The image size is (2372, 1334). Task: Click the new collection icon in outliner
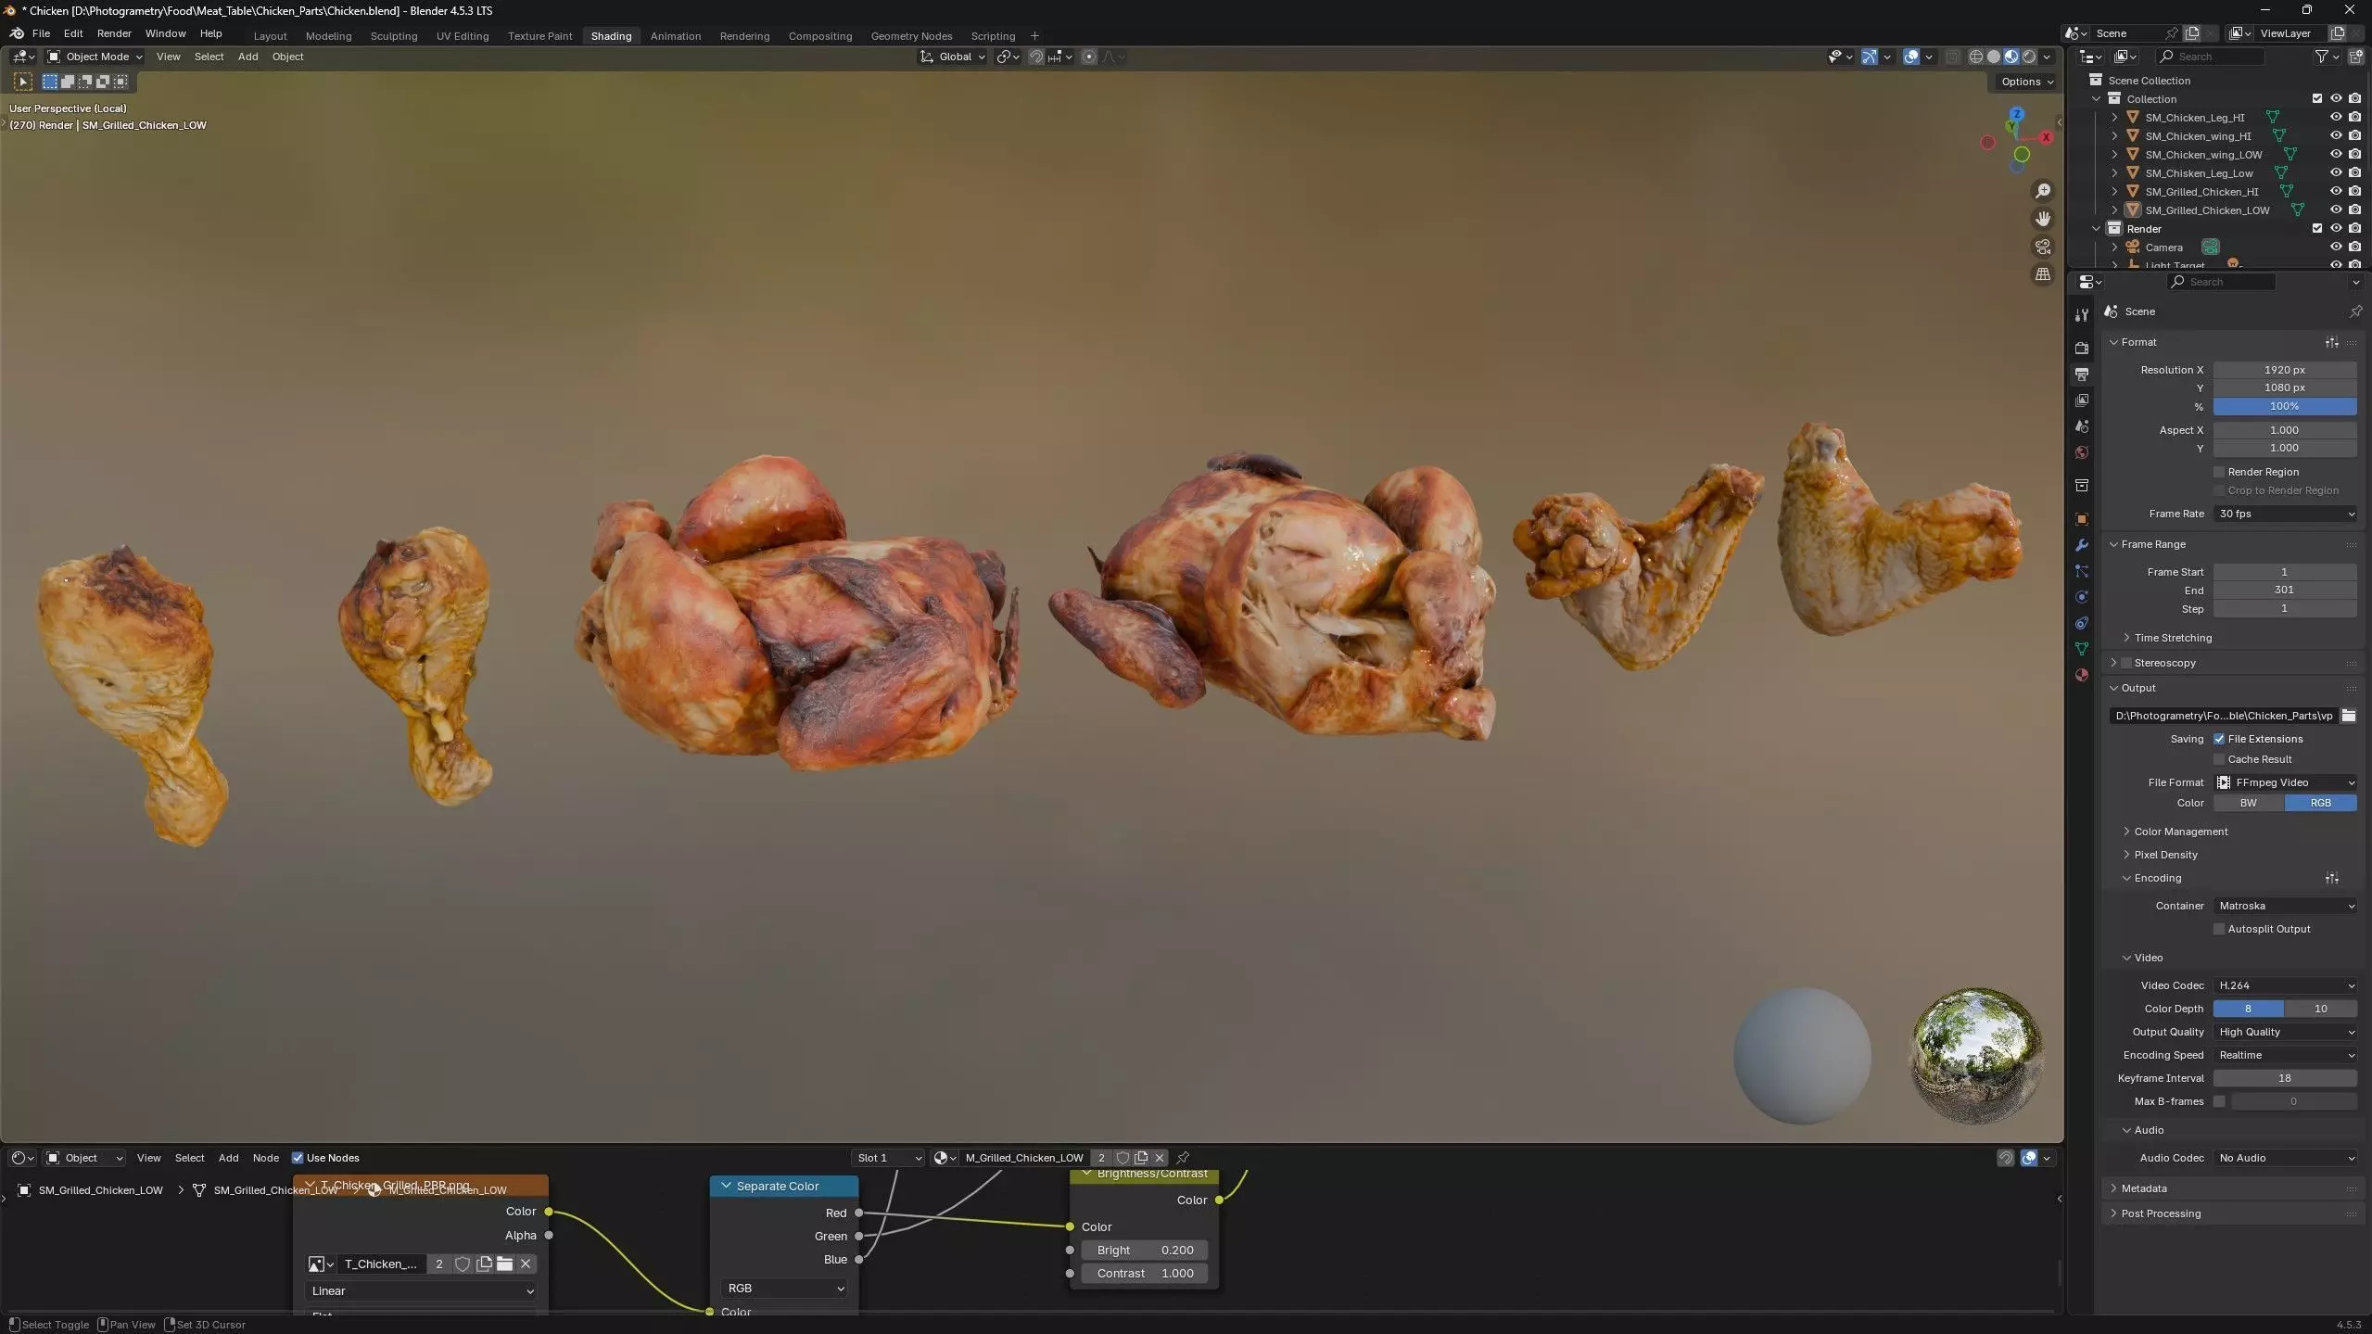2355,57
